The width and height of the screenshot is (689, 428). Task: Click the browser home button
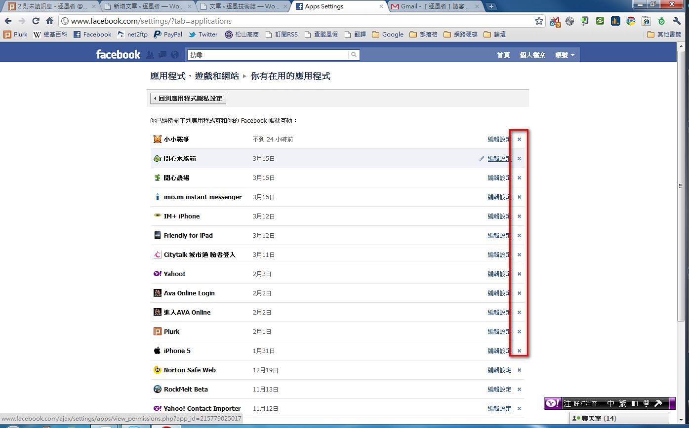coord(49,21)
